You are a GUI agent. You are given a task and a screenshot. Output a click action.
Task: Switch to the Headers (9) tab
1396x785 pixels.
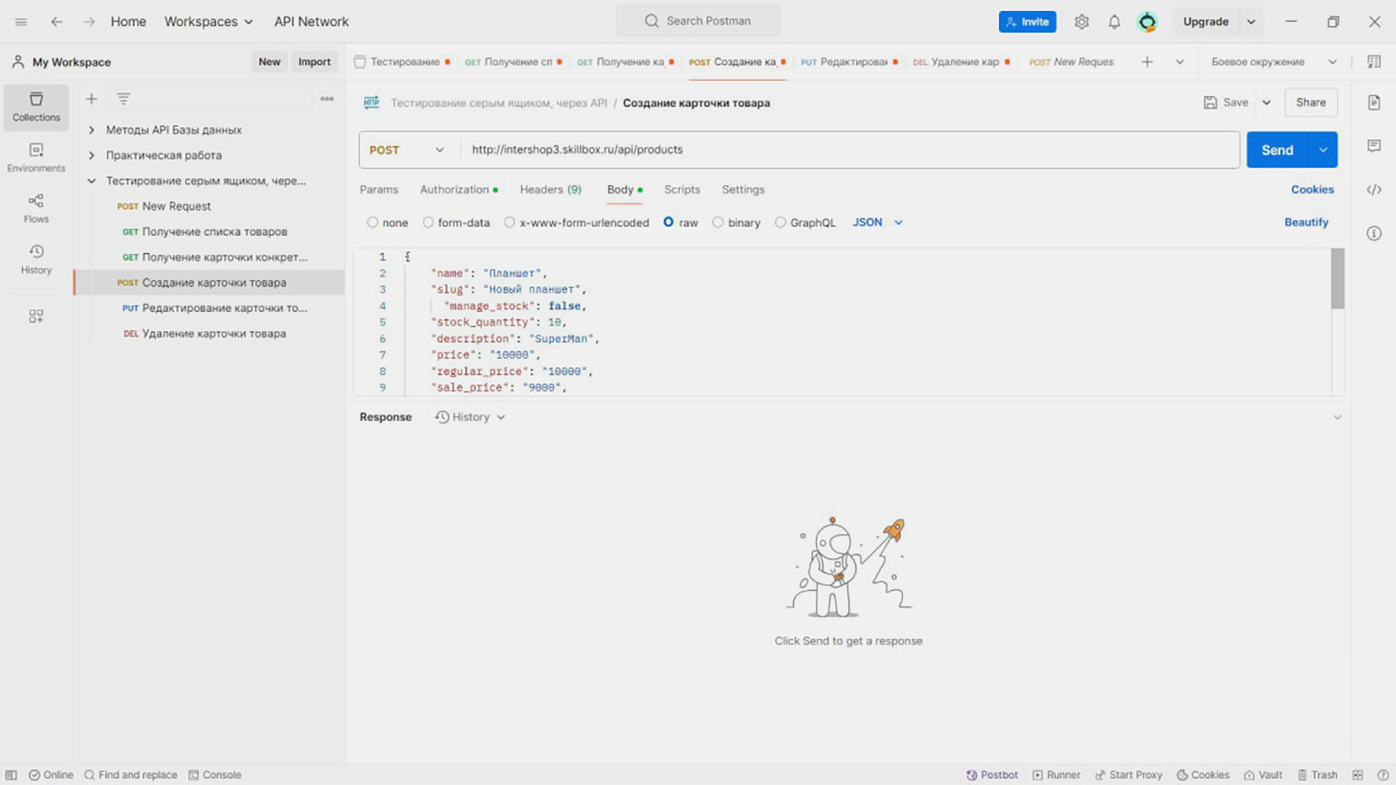coord(550,189)
